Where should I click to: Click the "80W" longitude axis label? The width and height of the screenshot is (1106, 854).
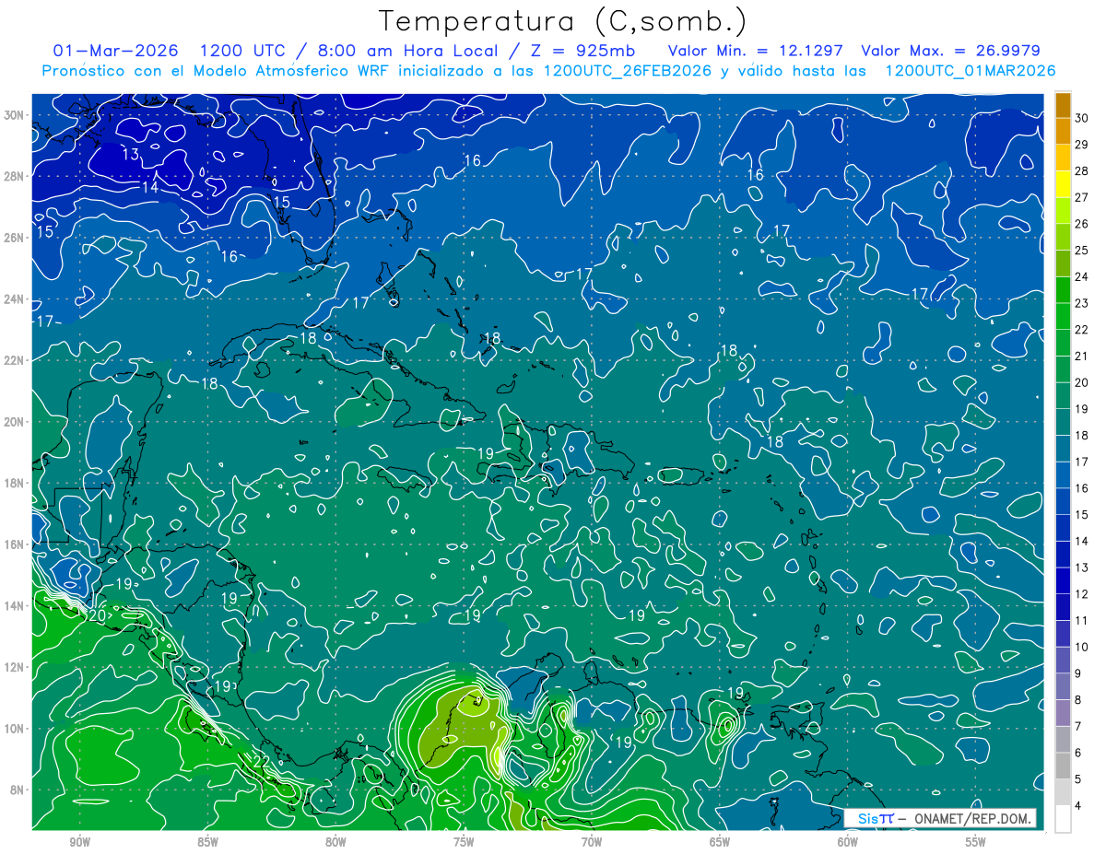pyautogui.click(x=335, y=842)
